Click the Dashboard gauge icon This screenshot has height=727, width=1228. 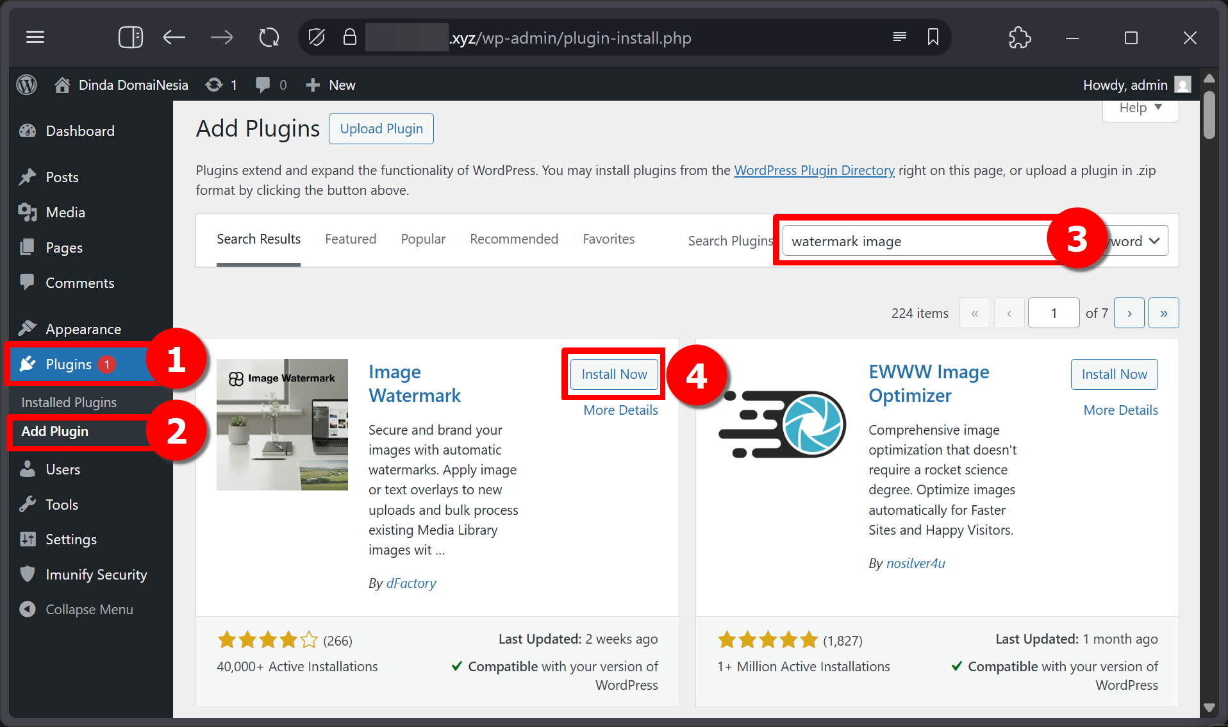pyautogui.click(x=28, y=131)
